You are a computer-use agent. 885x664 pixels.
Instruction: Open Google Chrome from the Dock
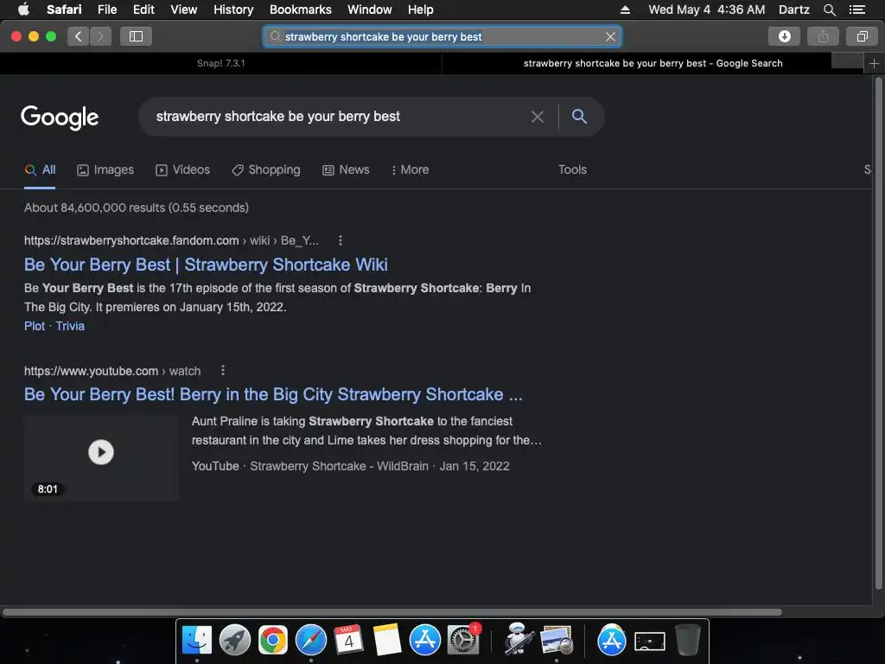pos(272,641)
